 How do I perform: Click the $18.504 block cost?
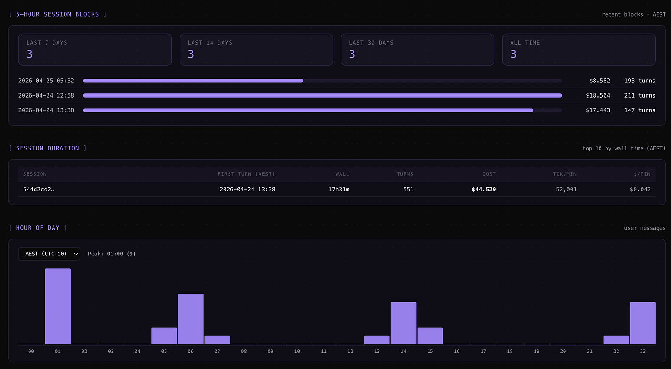[x=598, y=95]
